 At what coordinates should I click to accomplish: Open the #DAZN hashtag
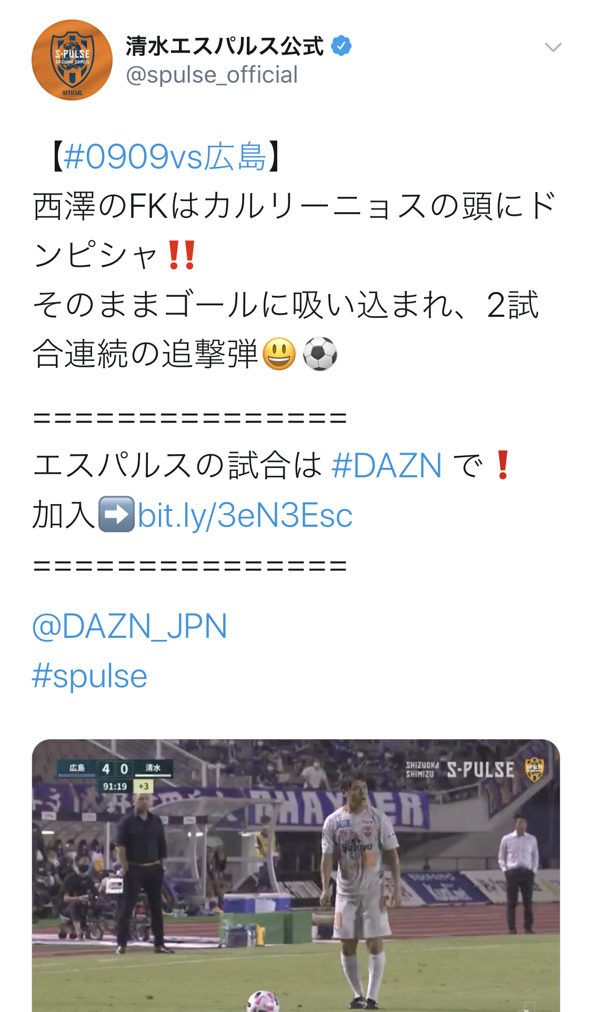point(387,465)
